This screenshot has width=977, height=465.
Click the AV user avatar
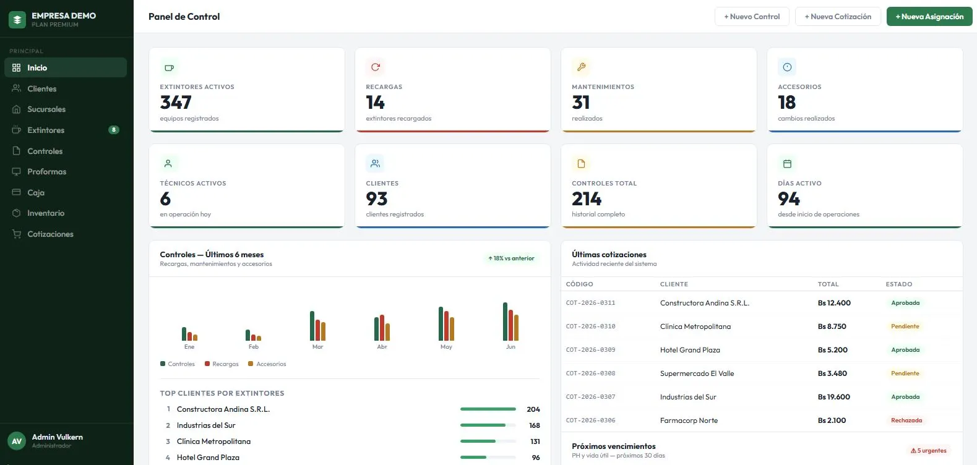coord(17,441)
